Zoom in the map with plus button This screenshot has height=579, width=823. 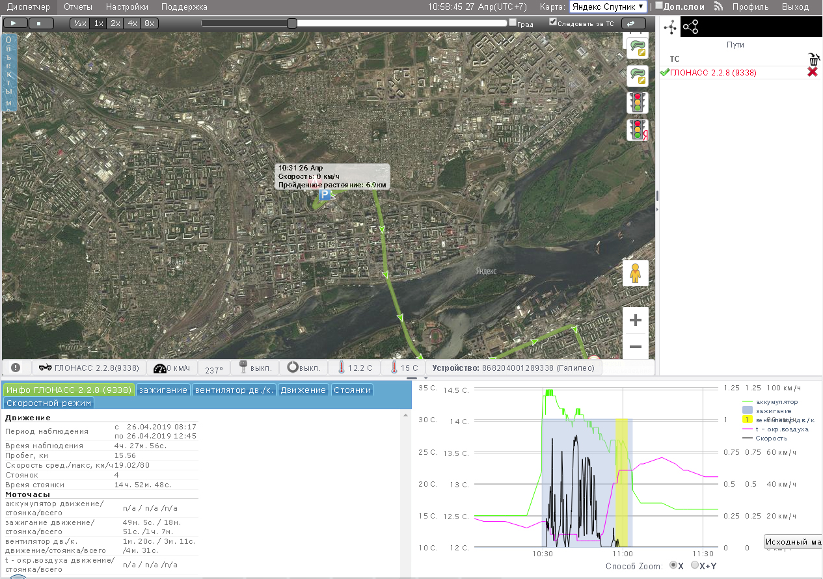[636, 320]
